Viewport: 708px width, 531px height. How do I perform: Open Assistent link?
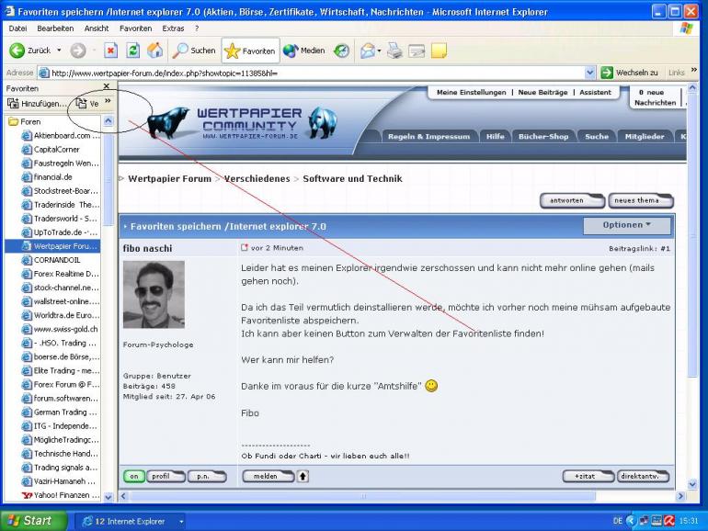[595, 92]
